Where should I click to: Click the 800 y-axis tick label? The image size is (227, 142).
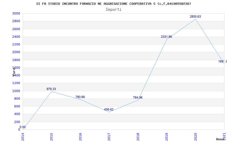coord(17,99)
